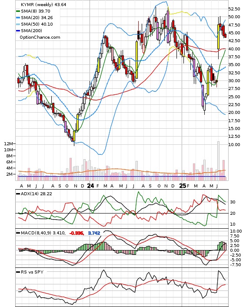246x307 pixels.
Task: Click the 12M volume axis label
Action: pyautogui.click(x=8, y=143)
